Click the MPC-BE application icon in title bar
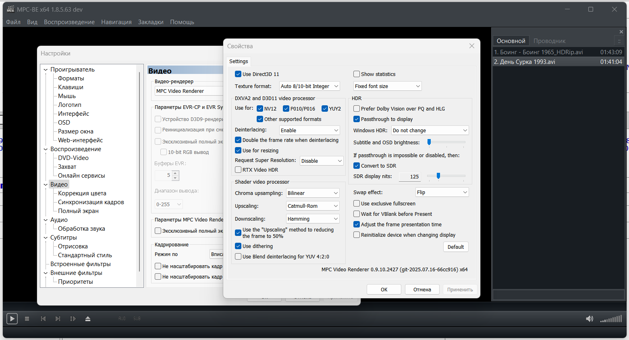Screen dimensions: 629x340 tap(11, 9)
